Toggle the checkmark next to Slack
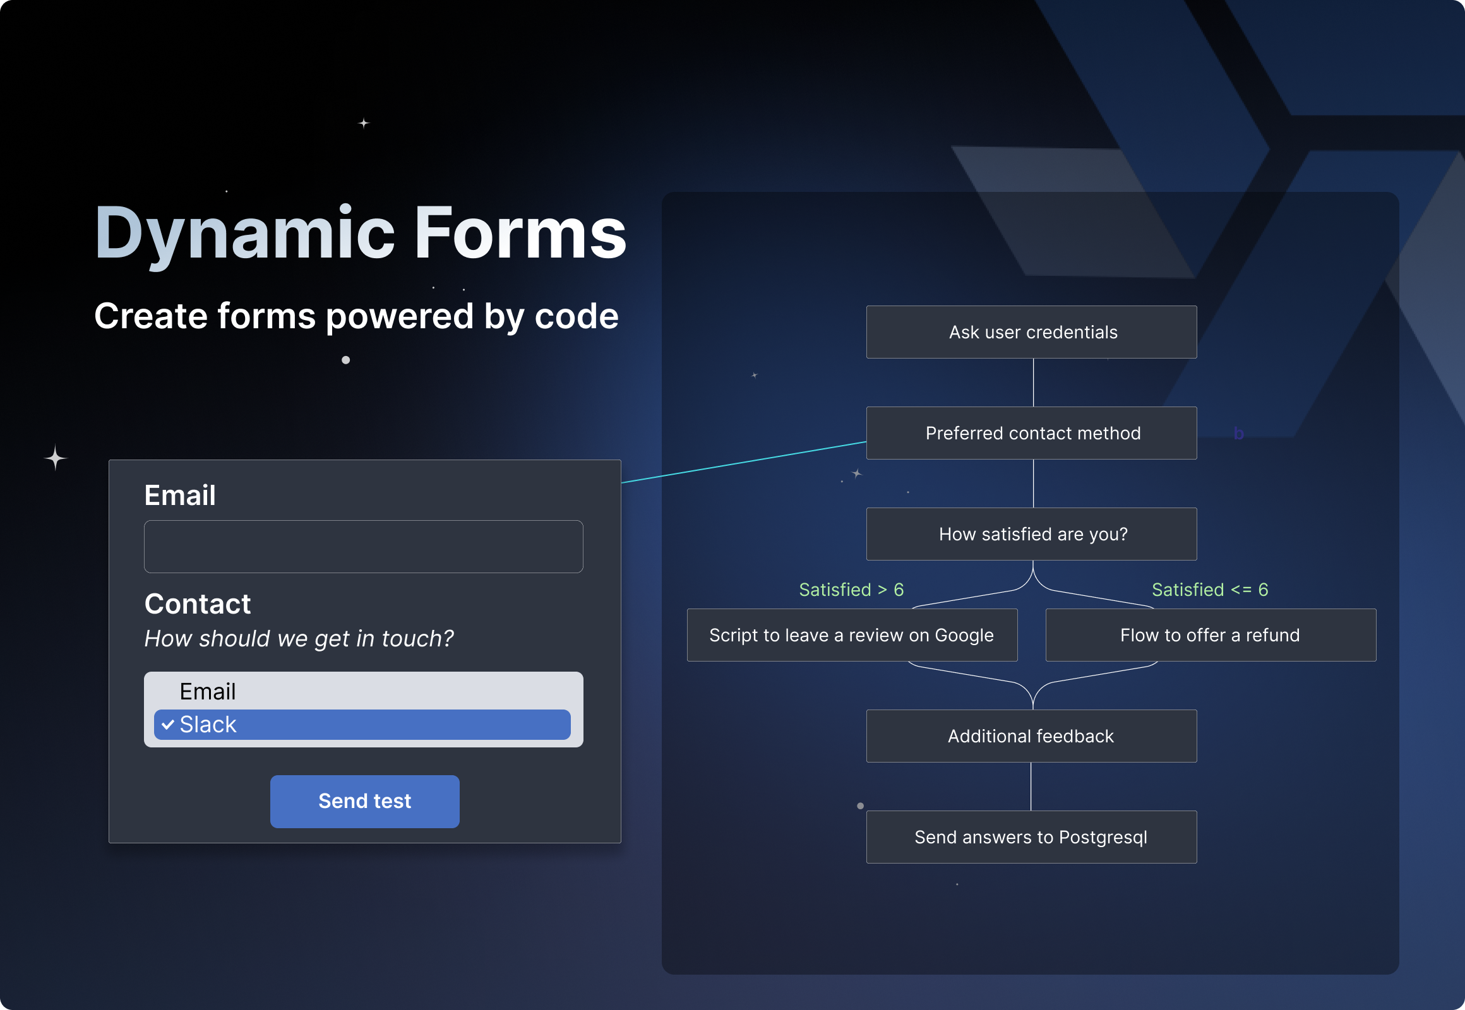The height and width of the screenshot is (1010, 1465). 168,723
